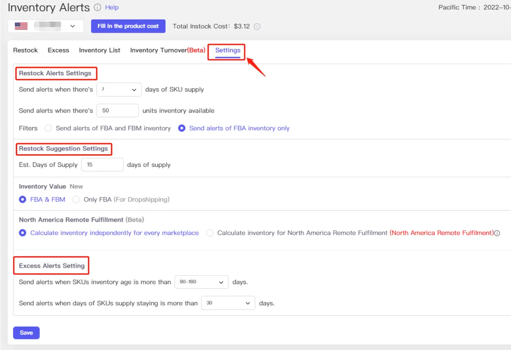Click the units inventory available input showing 50
The width and height of the screenshot is (511, 350).
tap(118, 110)
